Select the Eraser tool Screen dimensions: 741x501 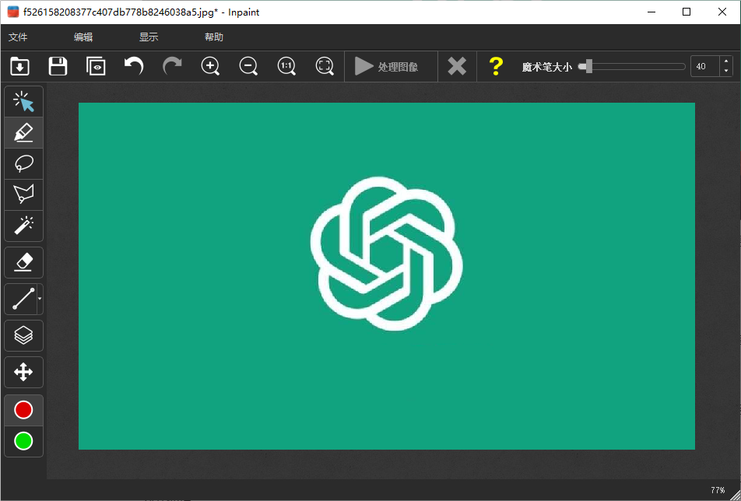23,263
